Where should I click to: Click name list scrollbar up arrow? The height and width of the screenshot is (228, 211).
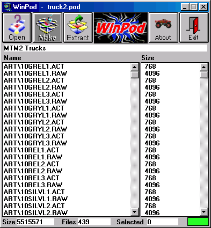135,67
